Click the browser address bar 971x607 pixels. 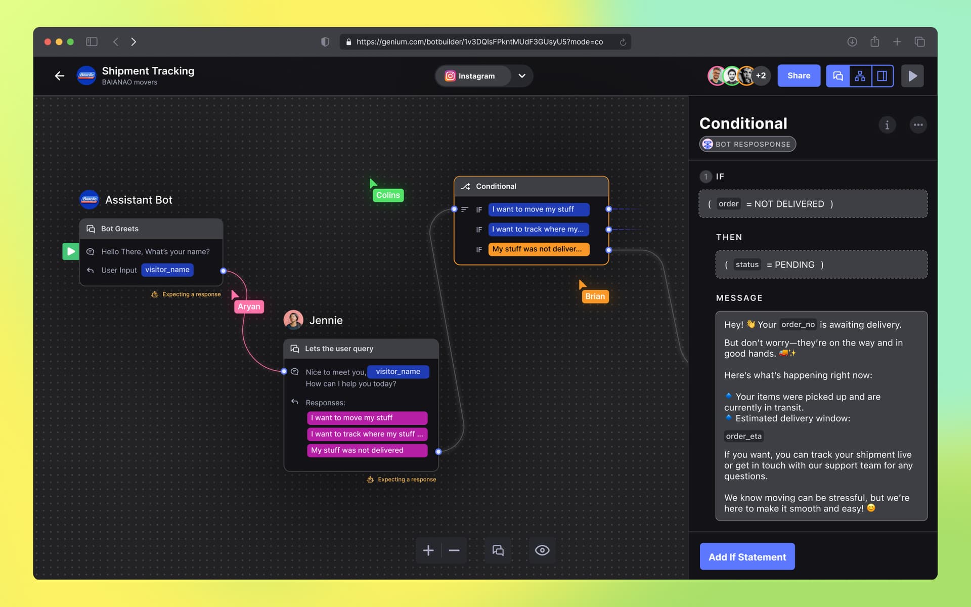[485, 42]
